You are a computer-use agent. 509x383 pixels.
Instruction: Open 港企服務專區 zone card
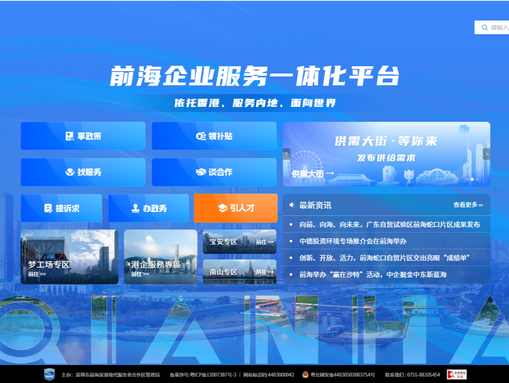(x=161, y=257)
